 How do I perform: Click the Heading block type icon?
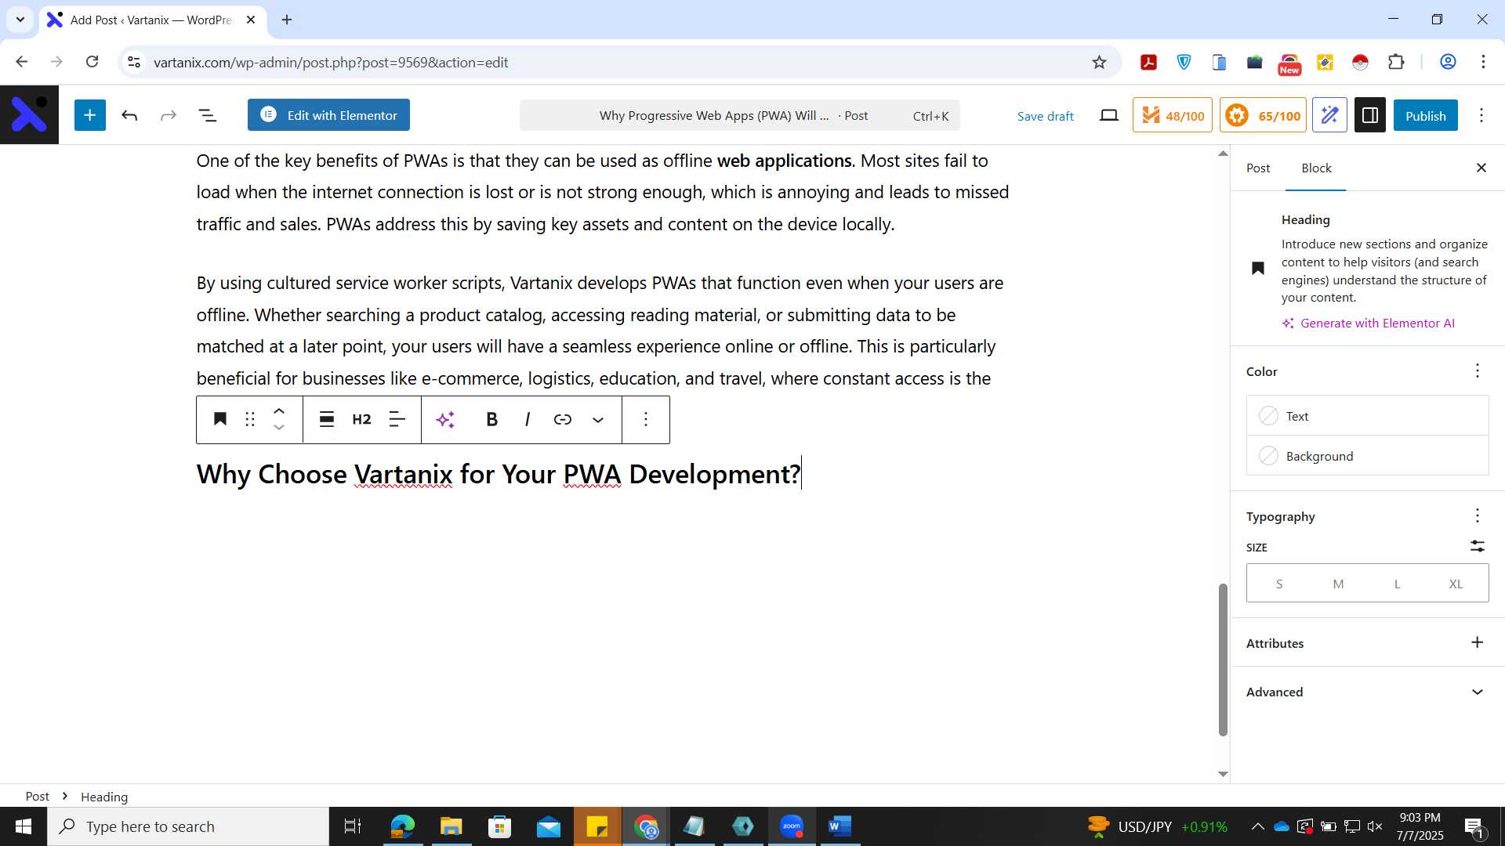220,419
